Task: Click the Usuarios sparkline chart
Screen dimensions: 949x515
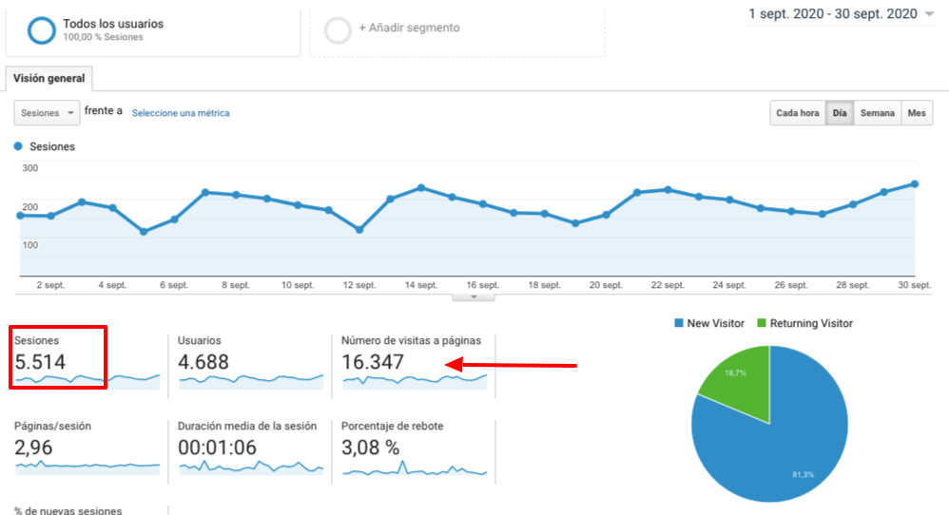Action: 250,380
